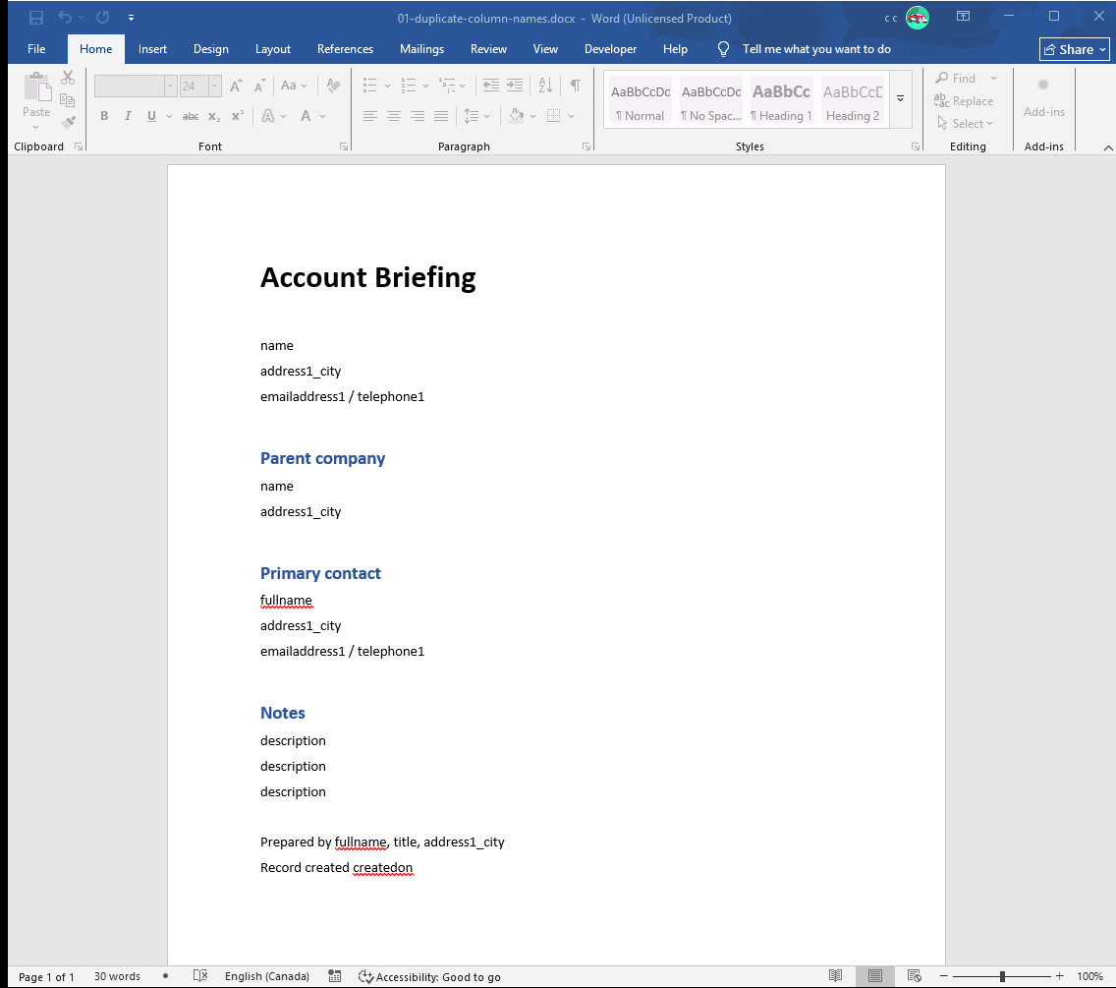Expand the Styles gallery

pos(900,99)
